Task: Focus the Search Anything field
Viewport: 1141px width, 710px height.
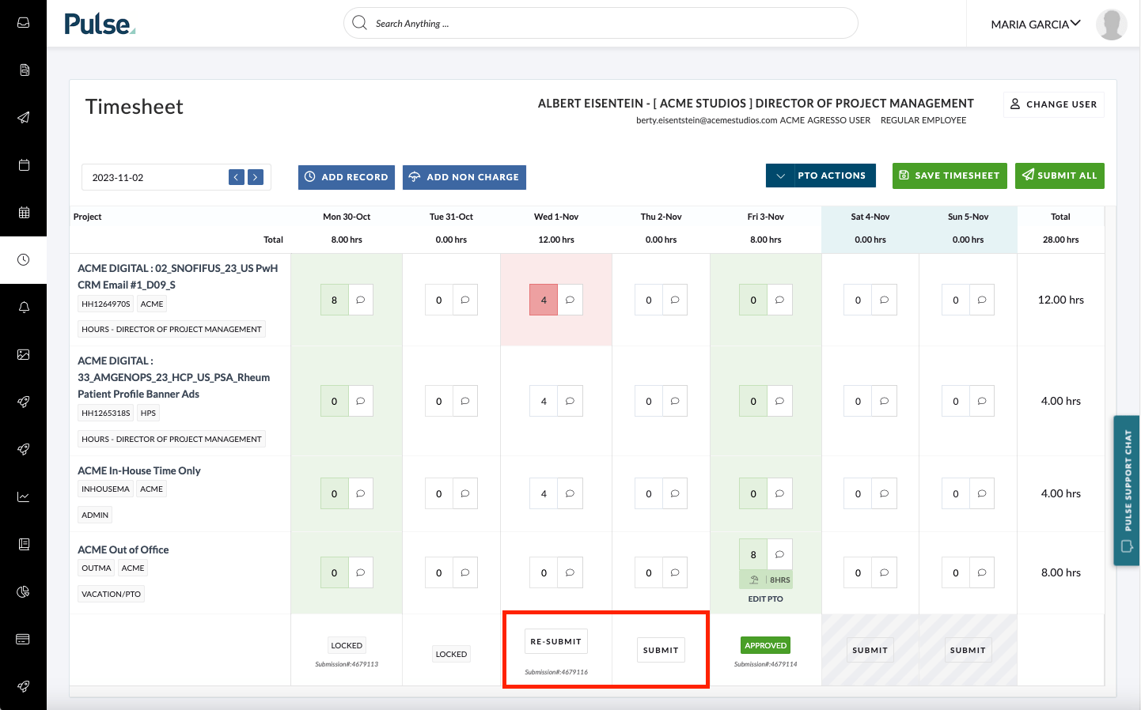Action: pos(601,23)
